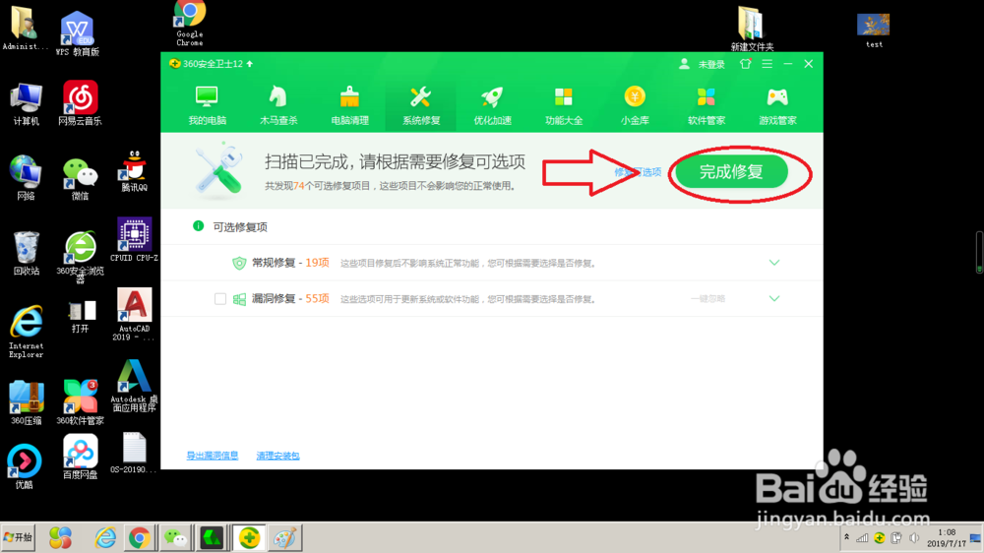984x553 pixels.
Task: Select the 计算机 desktop icon
Action: tap(26, 104)
